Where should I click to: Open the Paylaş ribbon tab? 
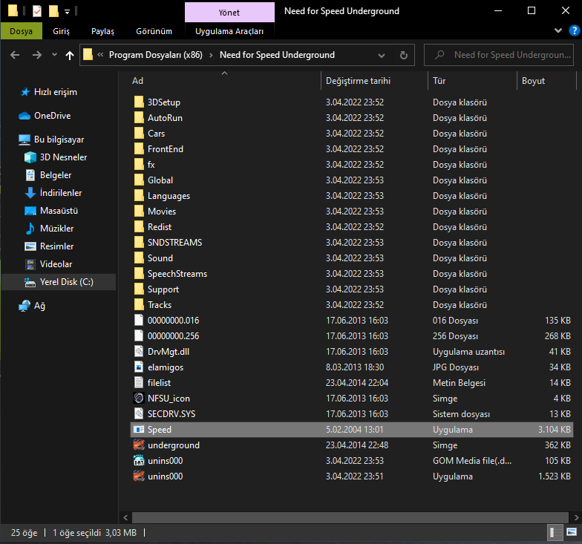click(x=102, y=31)
